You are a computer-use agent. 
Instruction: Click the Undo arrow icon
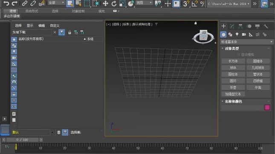click(x=6, y=3)
